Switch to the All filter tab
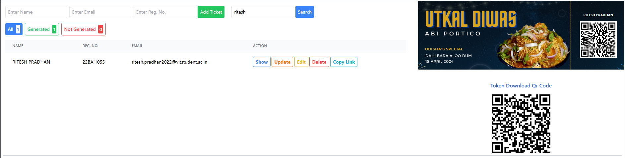Screen dimensions: 625x158 pyautogui.click(x=14, y=29)
